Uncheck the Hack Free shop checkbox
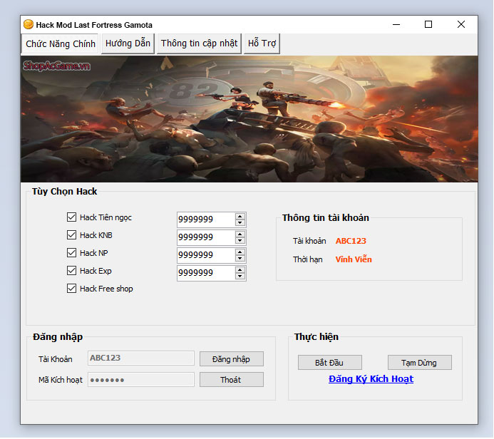The image size is (494, 439). point(71,289)
